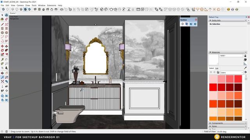Open the V-Ray Asset Editor icon
Image resolution: width=250 pixels, height=140 pixels.
pos(102,9)
